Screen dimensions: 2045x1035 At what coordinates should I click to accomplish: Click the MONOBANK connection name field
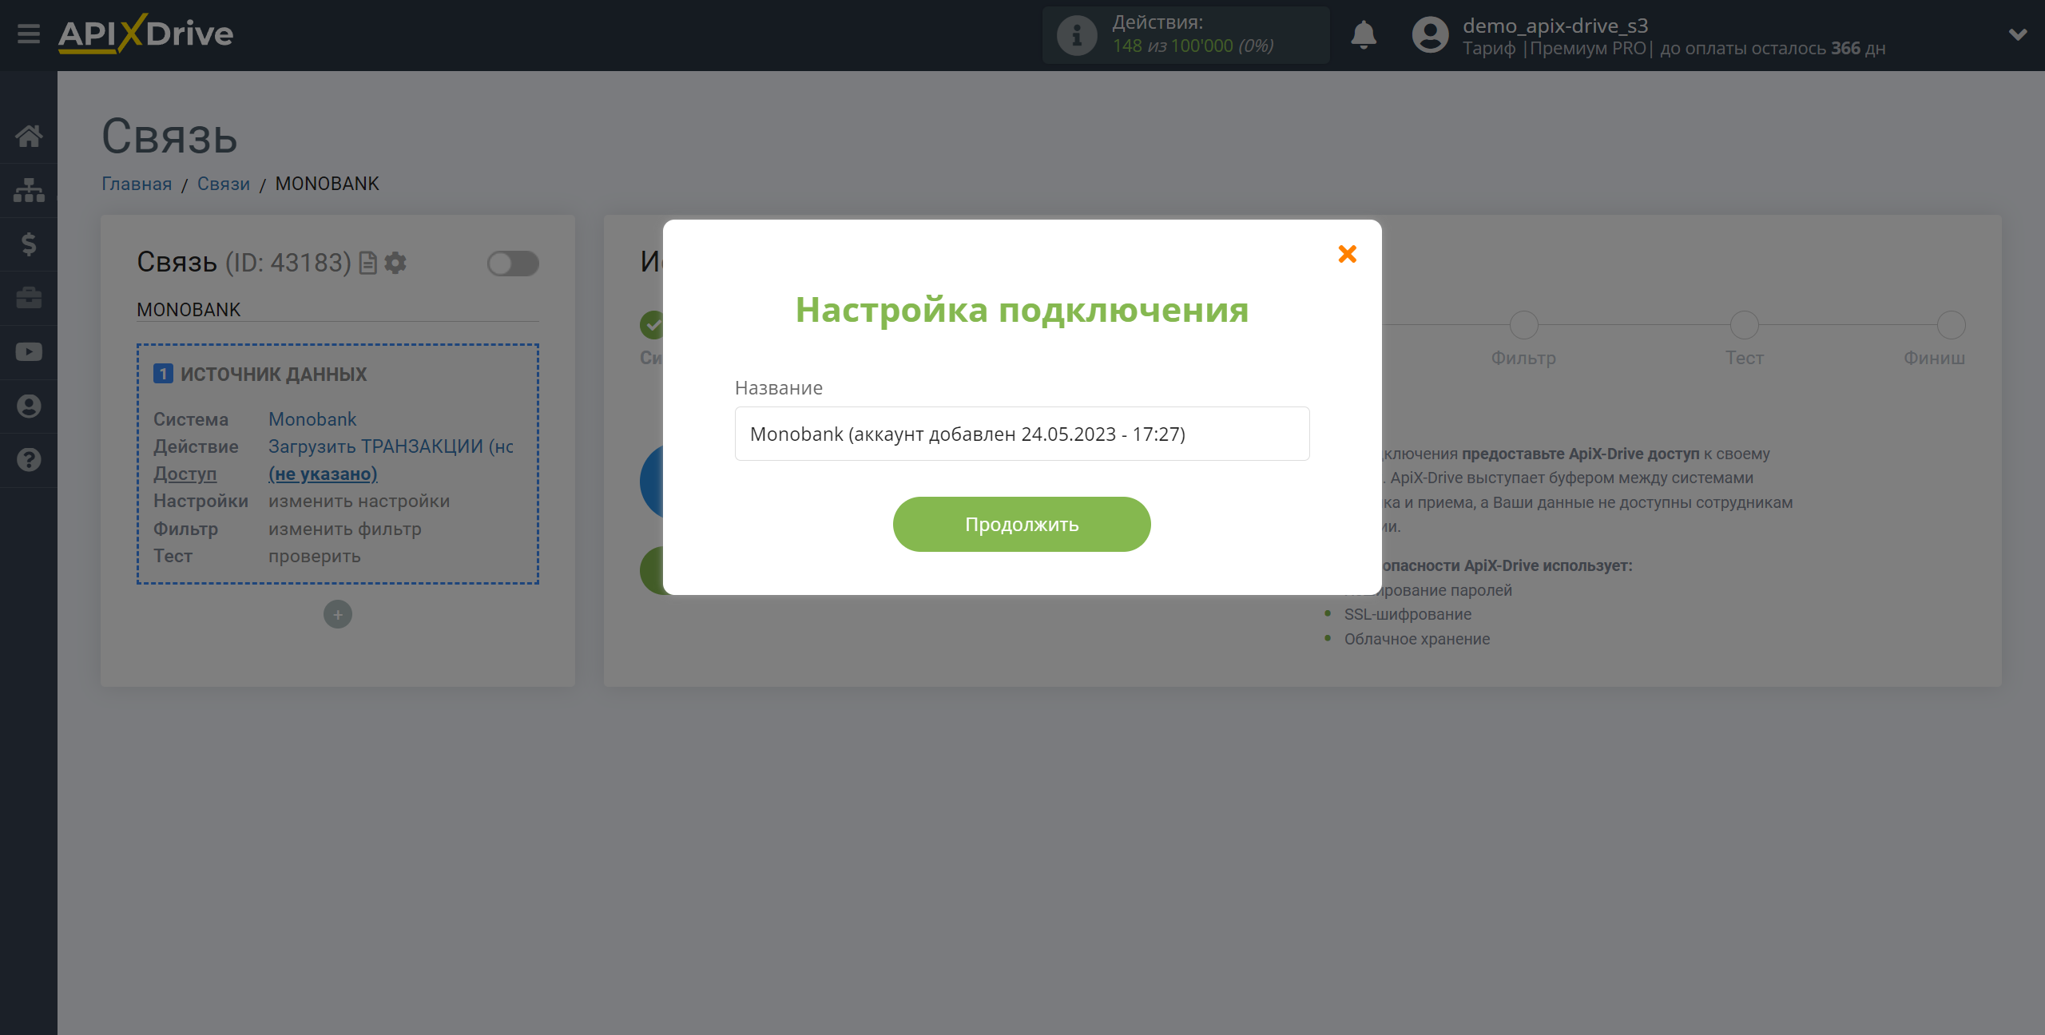[337, 310]
